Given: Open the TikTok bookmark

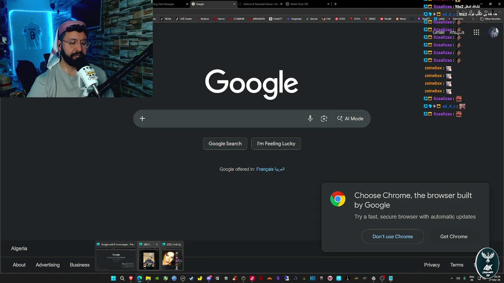Looking at the screenshot, I should tap(166, 18).
